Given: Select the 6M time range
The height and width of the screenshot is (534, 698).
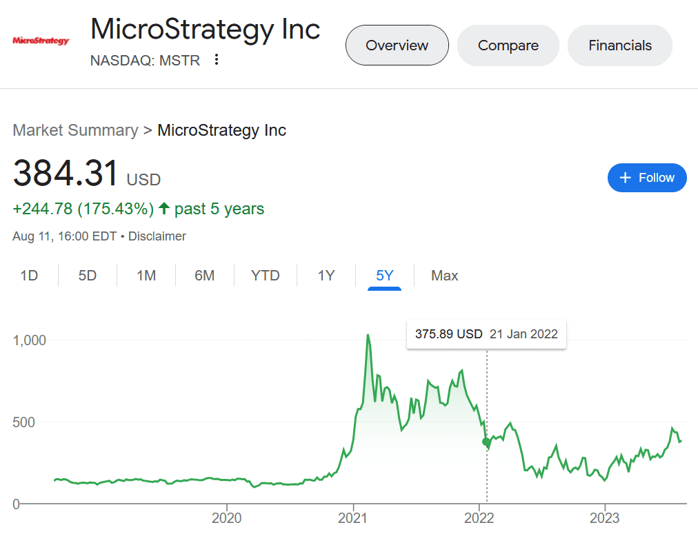Looking at the screenshot, I should [204, 275].
